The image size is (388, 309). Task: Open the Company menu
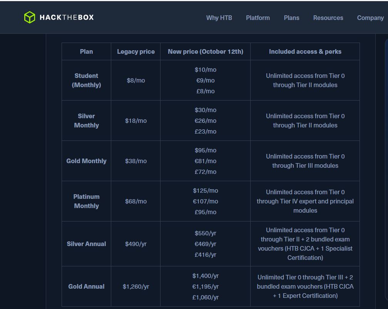[x=370, y=18]
